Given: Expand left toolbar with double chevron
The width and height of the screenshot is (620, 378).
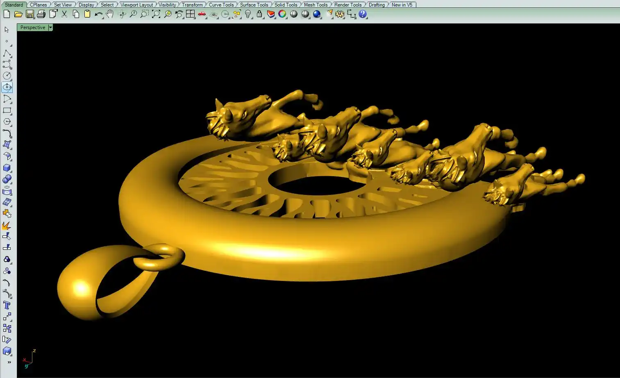Looking at the screenshot, I should point(9,362).
